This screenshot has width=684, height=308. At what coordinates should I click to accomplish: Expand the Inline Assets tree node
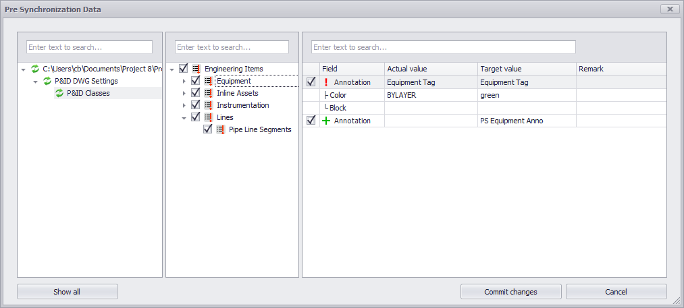tap(184, 94)
